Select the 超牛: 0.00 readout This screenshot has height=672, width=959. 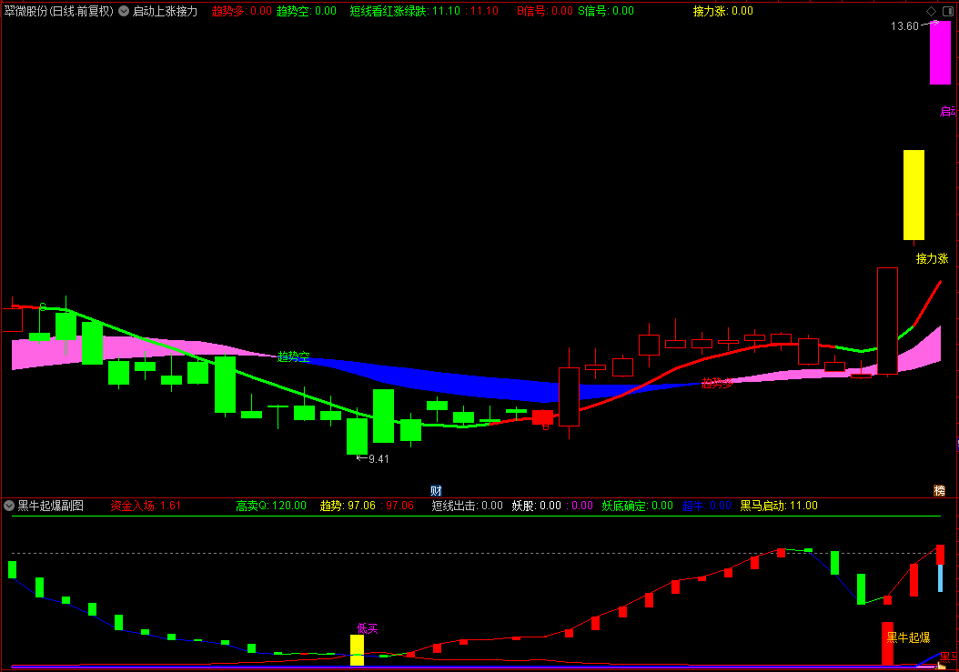(707, 506)
